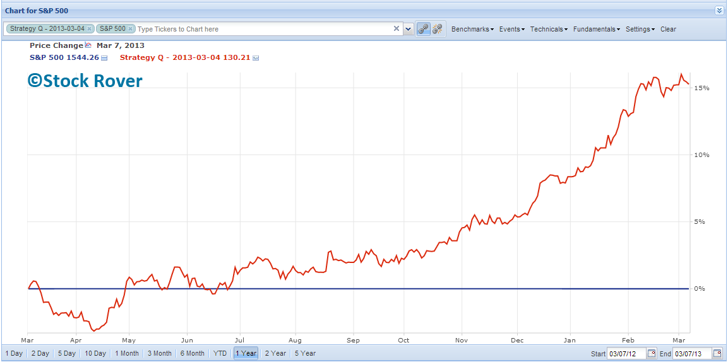Click the Jan month axis label

click(x=571, y=339)
